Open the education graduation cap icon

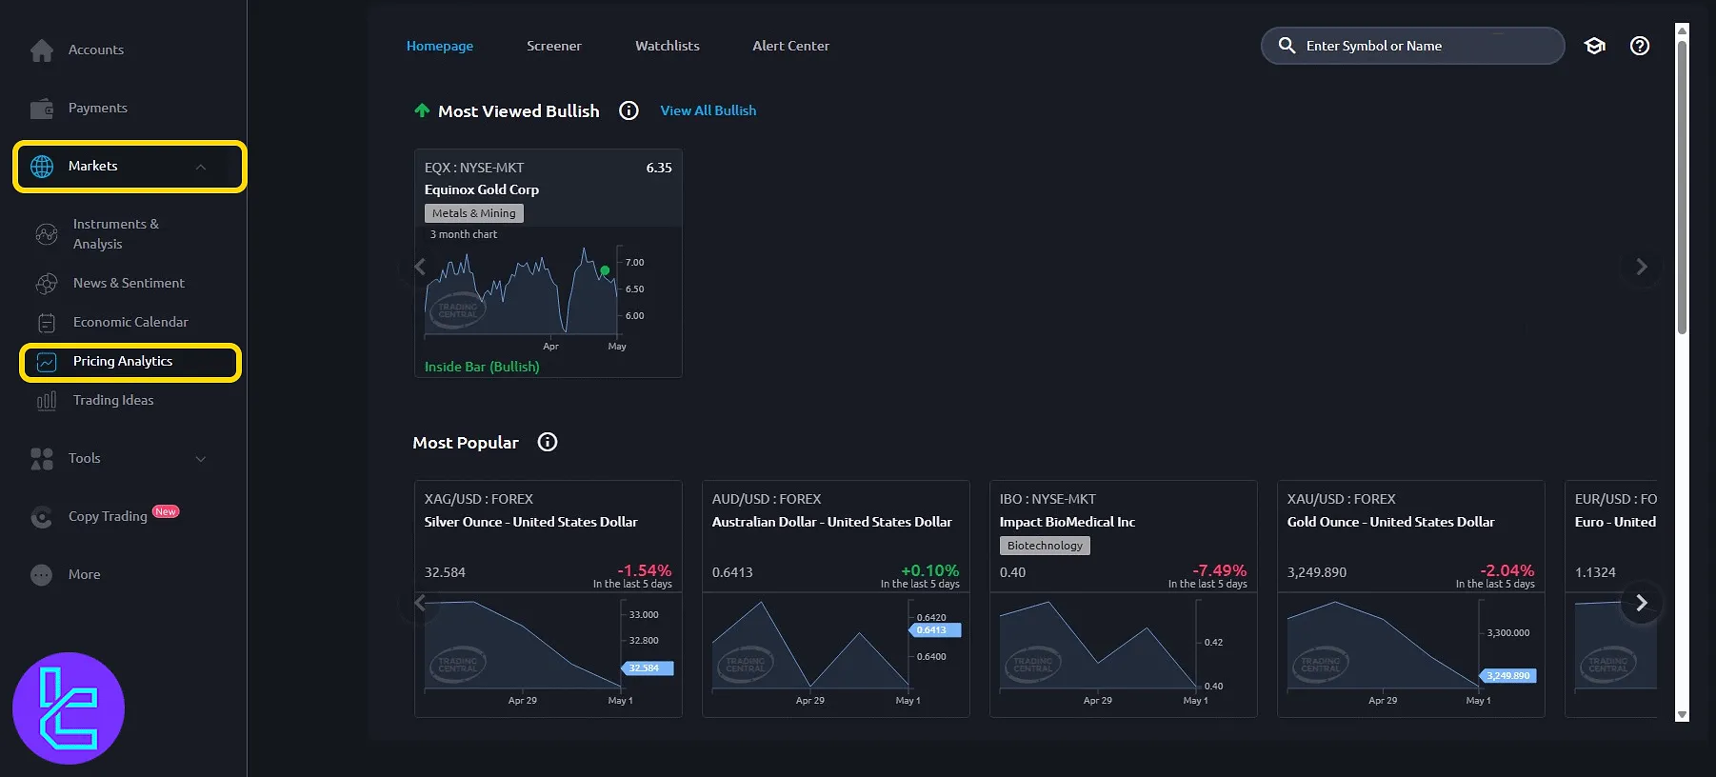click(x=1595, y=46)
